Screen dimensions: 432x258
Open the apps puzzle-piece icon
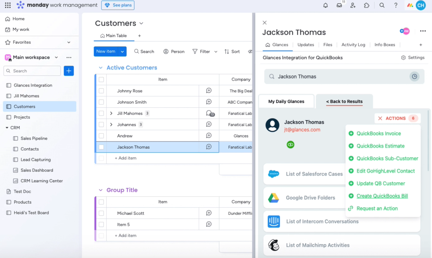click(366, 5)
